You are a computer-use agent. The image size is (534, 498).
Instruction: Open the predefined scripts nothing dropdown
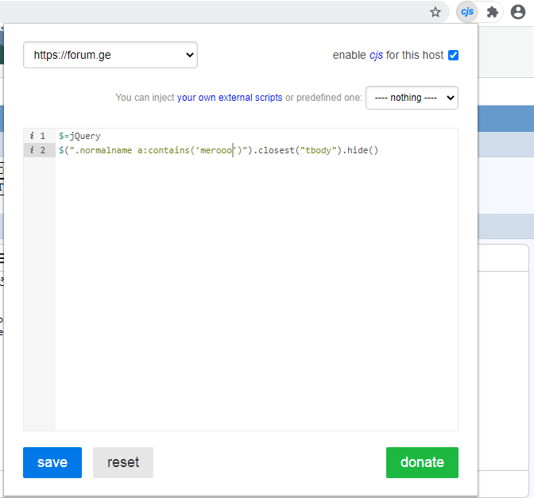click(x=412, y=98)
